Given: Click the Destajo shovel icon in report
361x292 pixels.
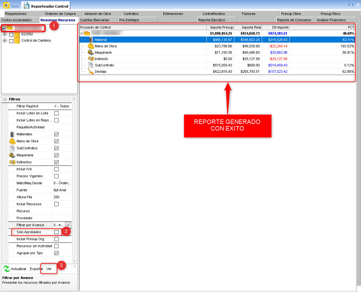Looking at the screenshot, I should click(91, 71).
